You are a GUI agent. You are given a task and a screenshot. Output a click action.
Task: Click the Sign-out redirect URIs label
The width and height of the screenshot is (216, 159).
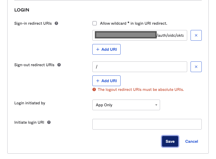(x=34, y=65)
